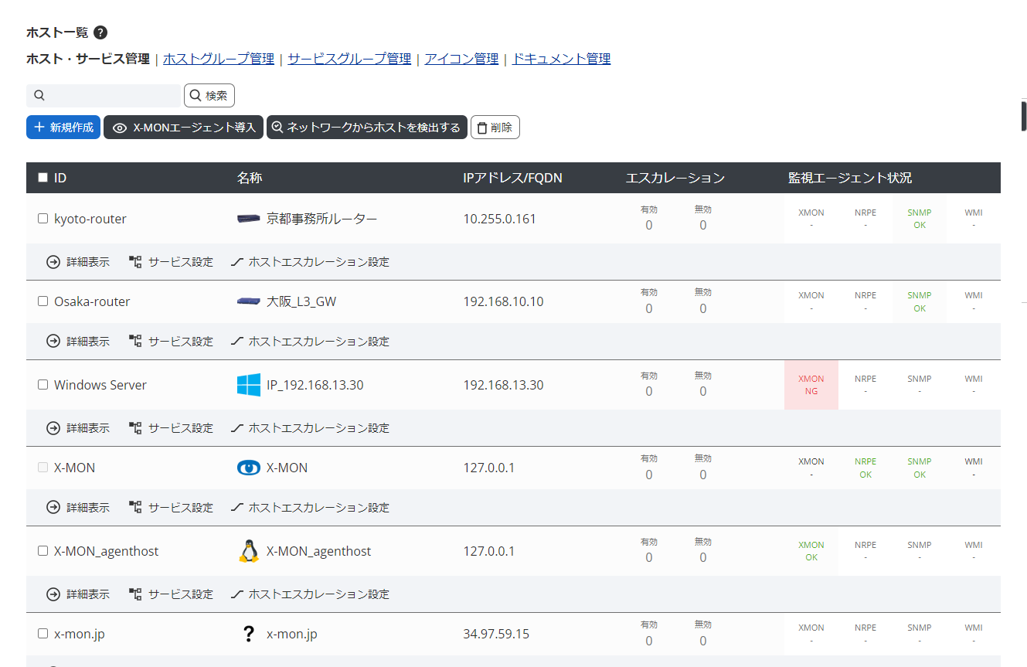The image size is (1027, 667).
Task: Click the NRPE OK status for X-MON host
Action: (865, 468)
